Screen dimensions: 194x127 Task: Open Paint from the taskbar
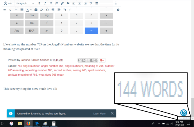click(x=45, y=124)
